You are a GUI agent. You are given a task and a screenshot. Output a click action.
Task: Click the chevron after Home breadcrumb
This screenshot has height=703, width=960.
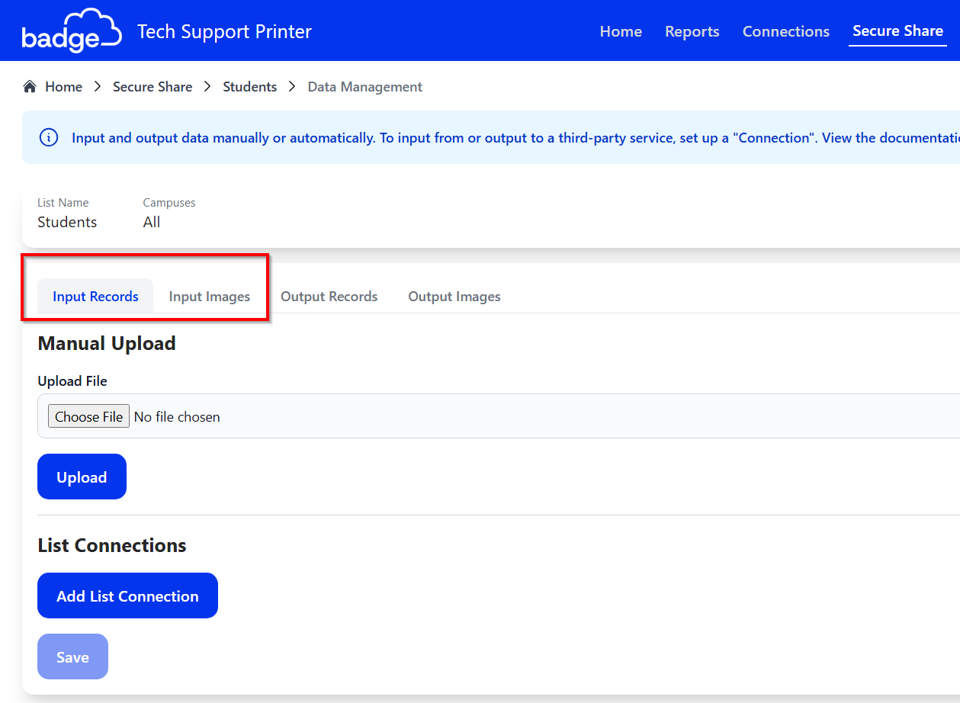pos(98,87)
